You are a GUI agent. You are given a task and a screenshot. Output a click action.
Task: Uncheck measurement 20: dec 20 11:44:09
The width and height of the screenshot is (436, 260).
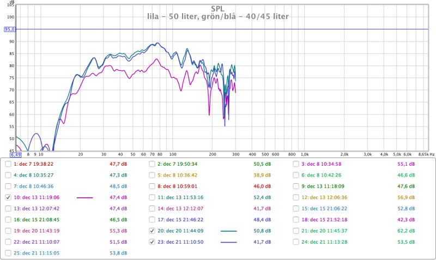(152, 231)
